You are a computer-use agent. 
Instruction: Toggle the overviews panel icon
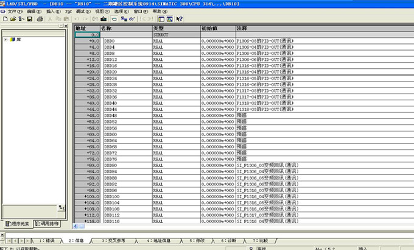[161, 19]
